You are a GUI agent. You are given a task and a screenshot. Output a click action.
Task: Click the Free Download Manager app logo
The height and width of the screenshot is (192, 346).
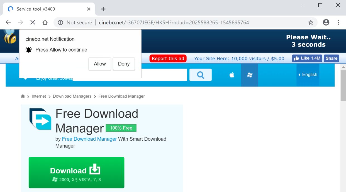tap(40, 119)
